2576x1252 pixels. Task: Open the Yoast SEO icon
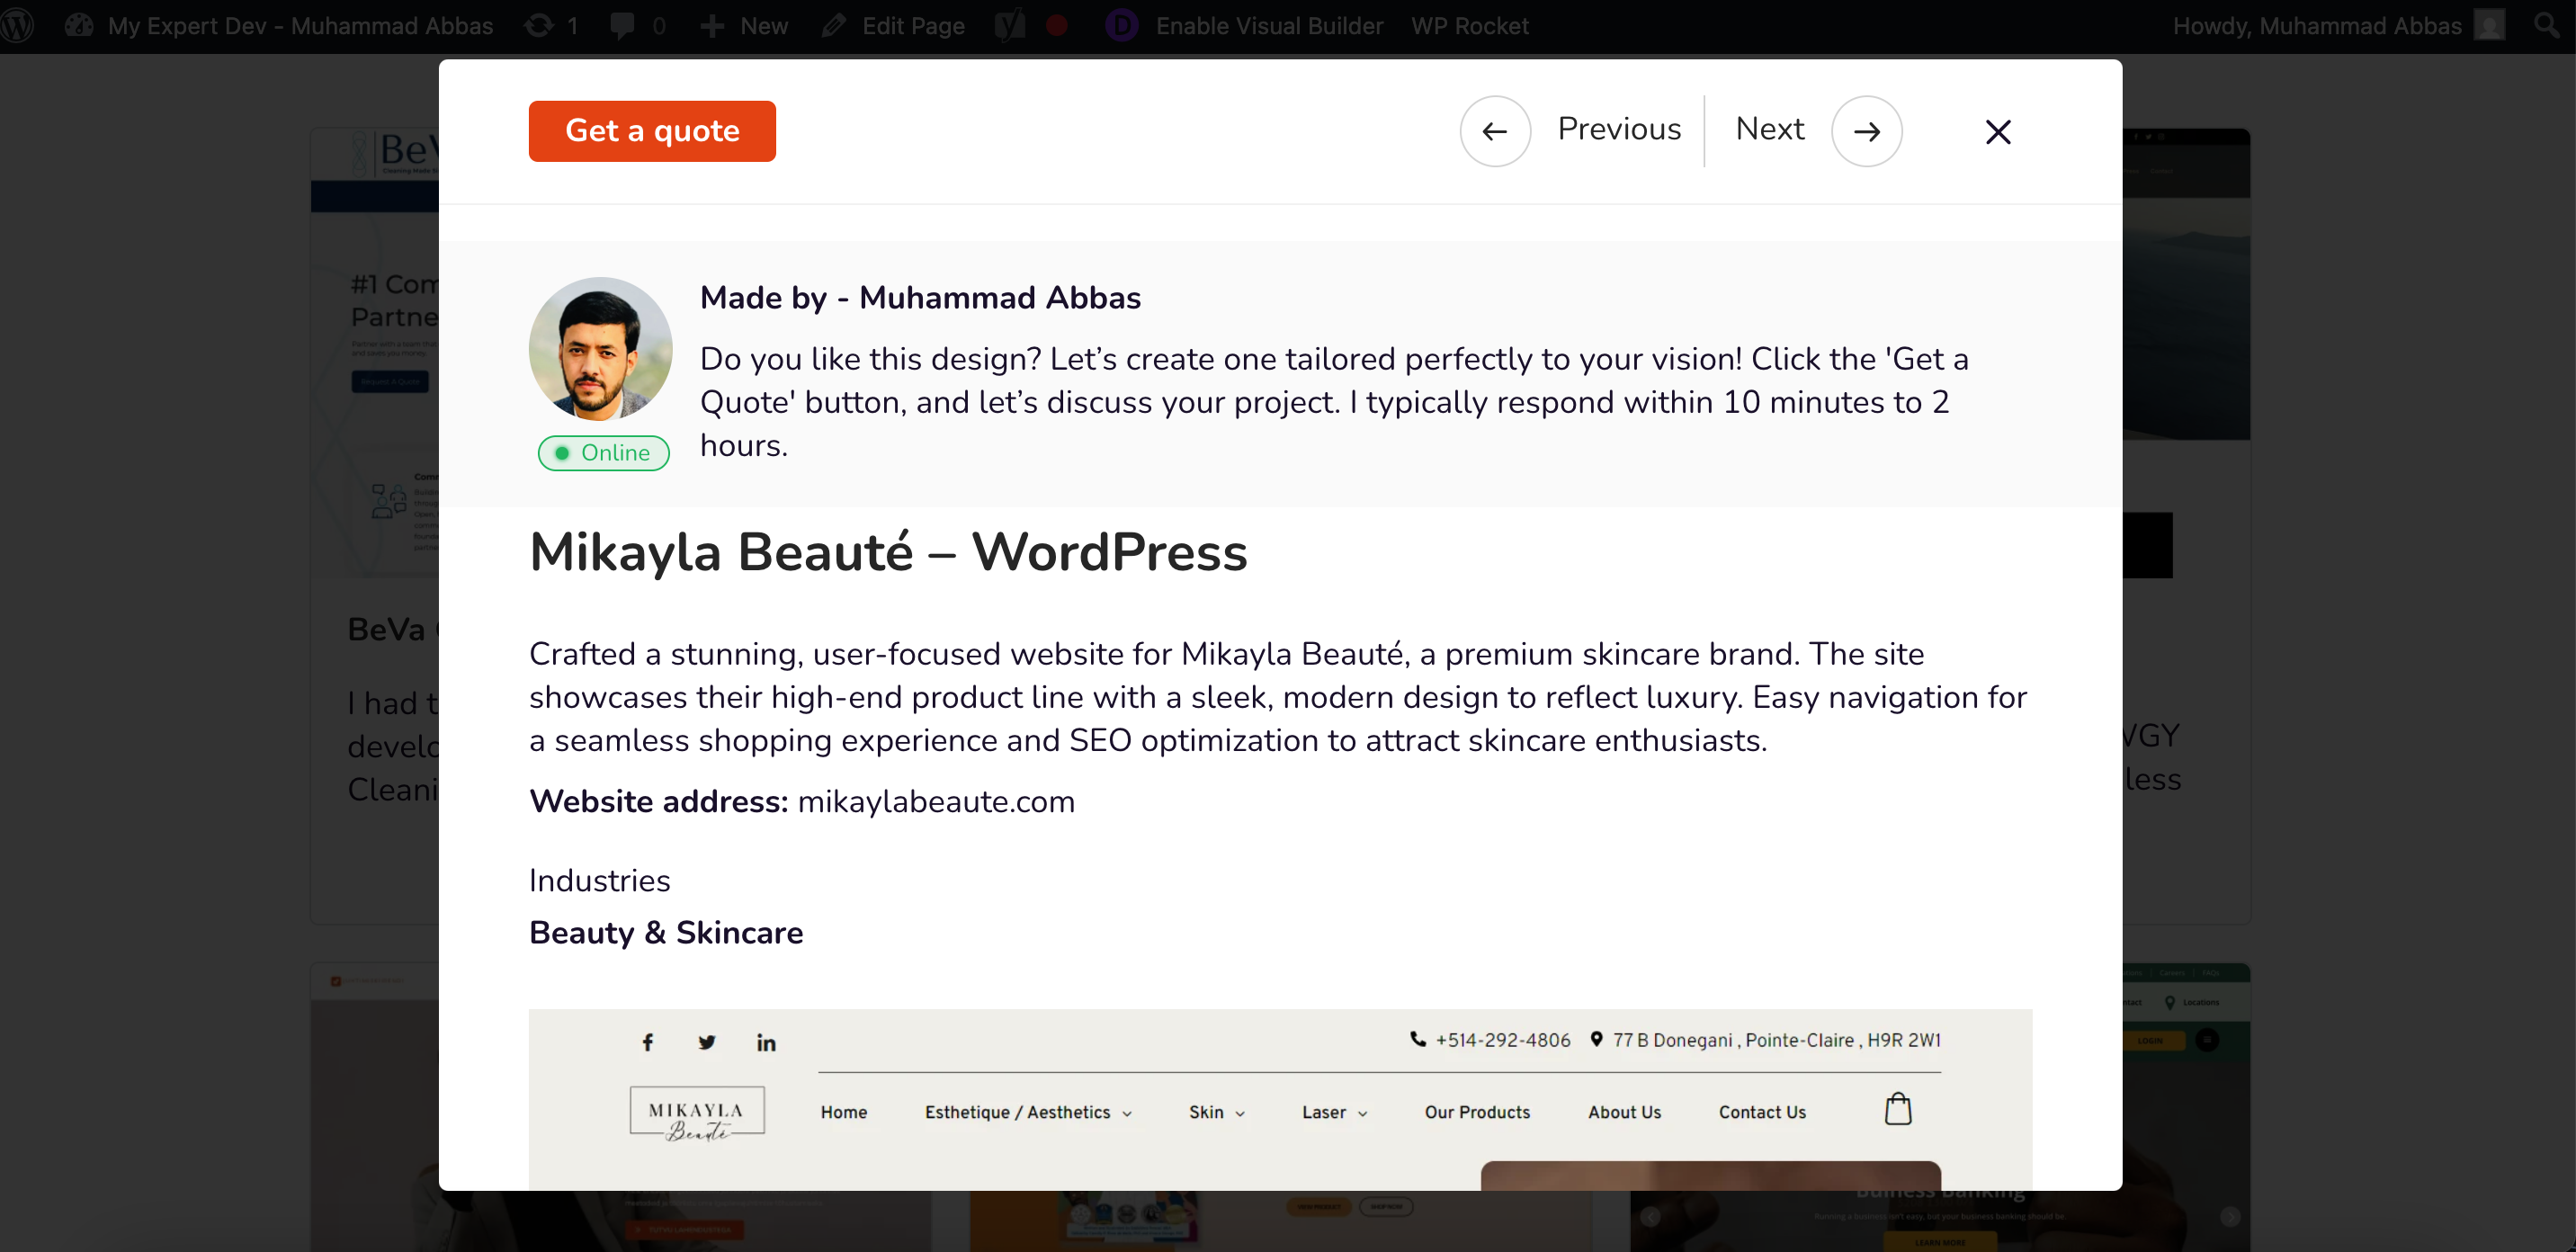pos(1010,26)
